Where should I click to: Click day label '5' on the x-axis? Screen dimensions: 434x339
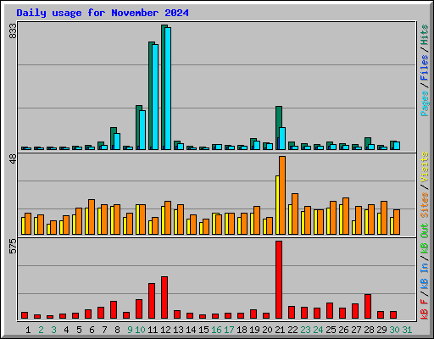pos(79,330)
